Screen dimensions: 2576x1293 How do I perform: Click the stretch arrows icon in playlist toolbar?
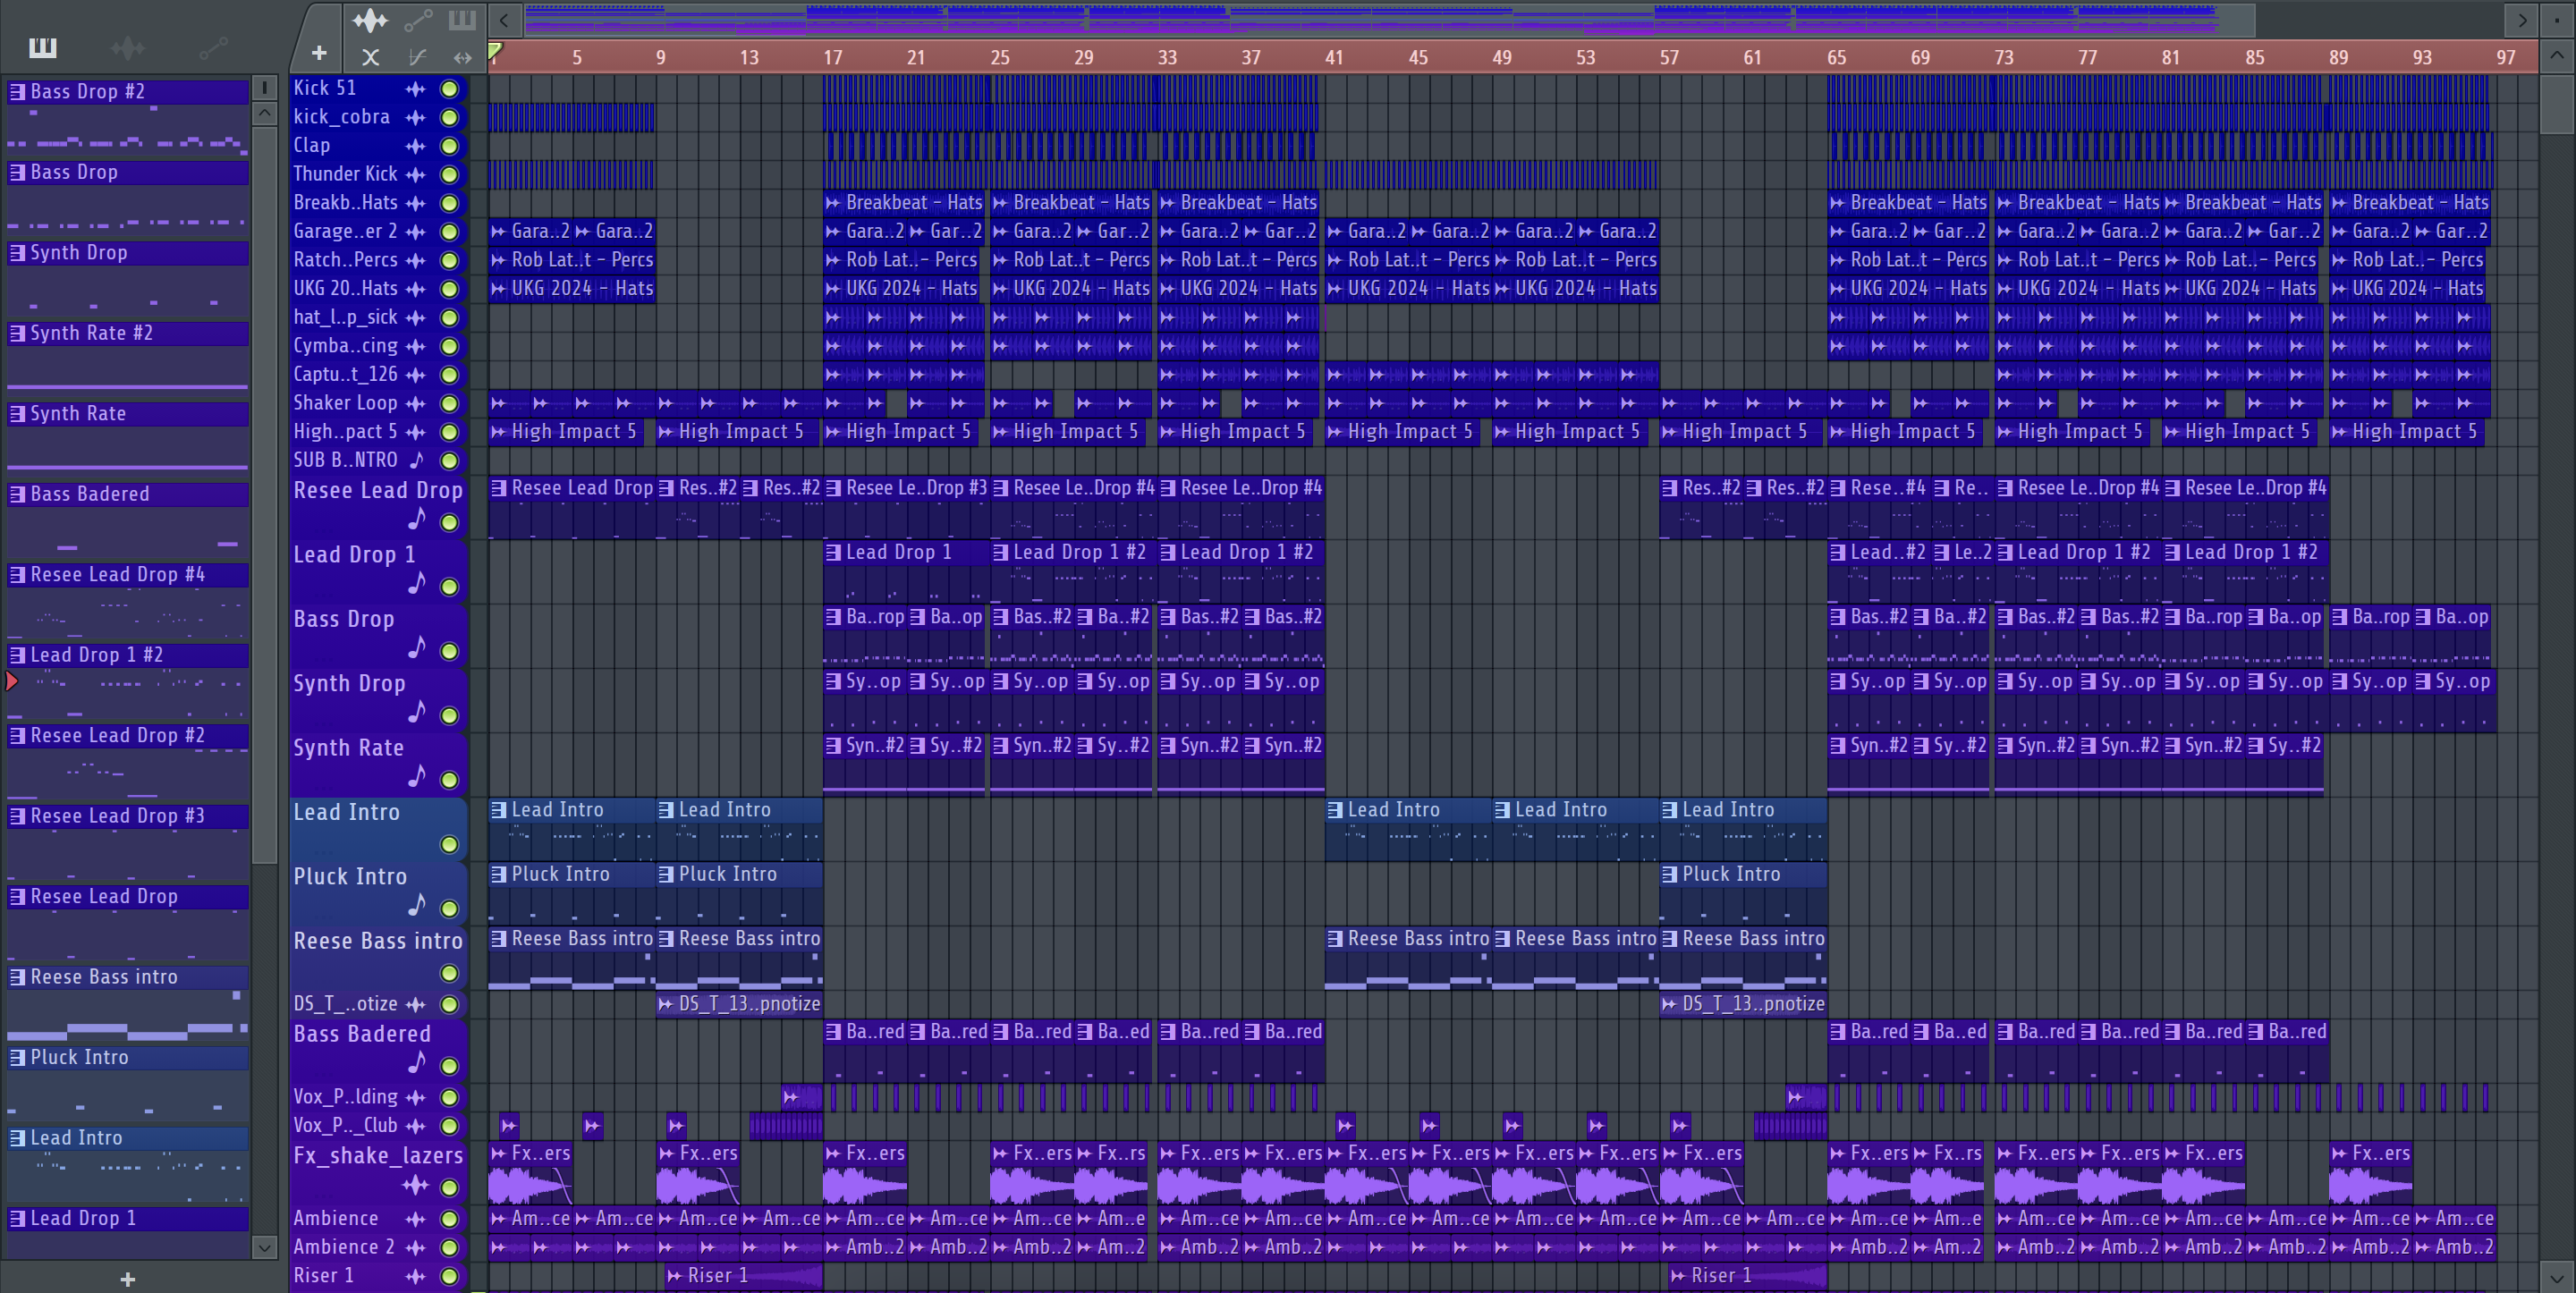pyautogui.click(x=462, y=57)
